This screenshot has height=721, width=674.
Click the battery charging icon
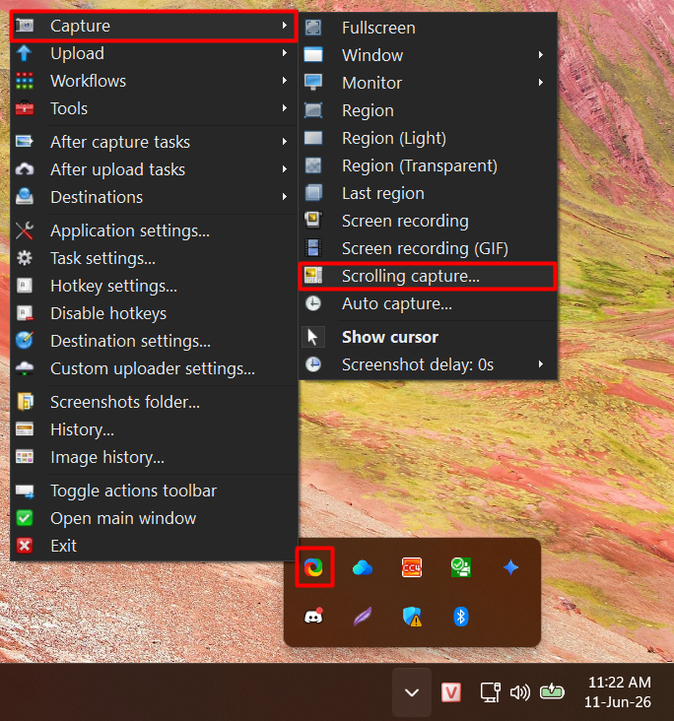coord(552,691)
